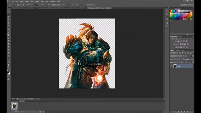This screenshot has width=201, height=113.
Task: Select the Rectangular Marquee tool
Action: 8,14
